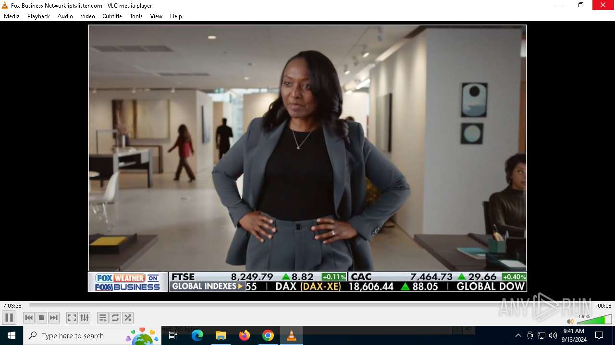Click the Meet Now tray icon

click(530, 335)
